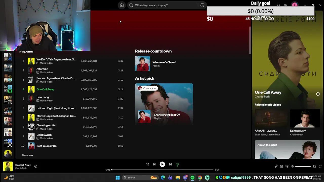
Task: Click the music video icon under 'Light Switch'
Action: 38,138
